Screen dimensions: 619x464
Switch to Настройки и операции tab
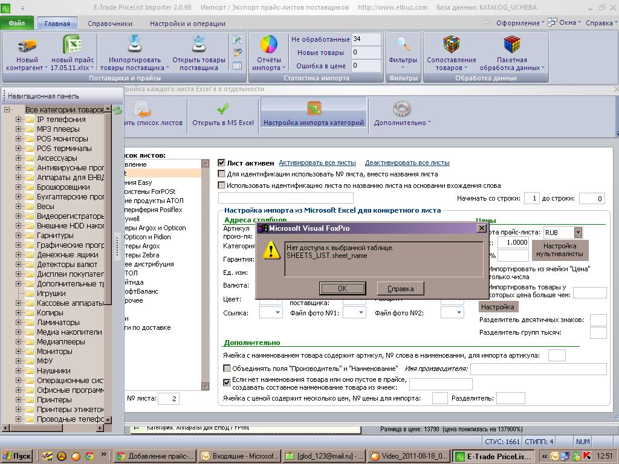coord(187,24)
